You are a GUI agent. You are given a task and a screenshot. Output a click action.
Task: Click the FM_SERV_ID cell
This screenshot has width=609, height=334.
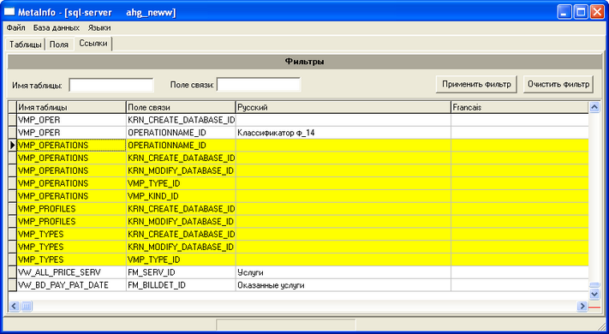(181, 272)
